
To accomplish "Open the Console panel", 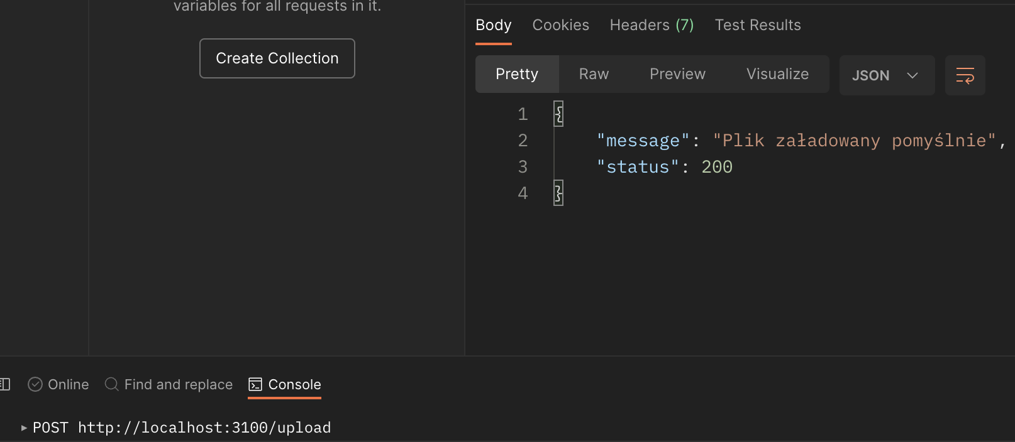I will point(285,384).
